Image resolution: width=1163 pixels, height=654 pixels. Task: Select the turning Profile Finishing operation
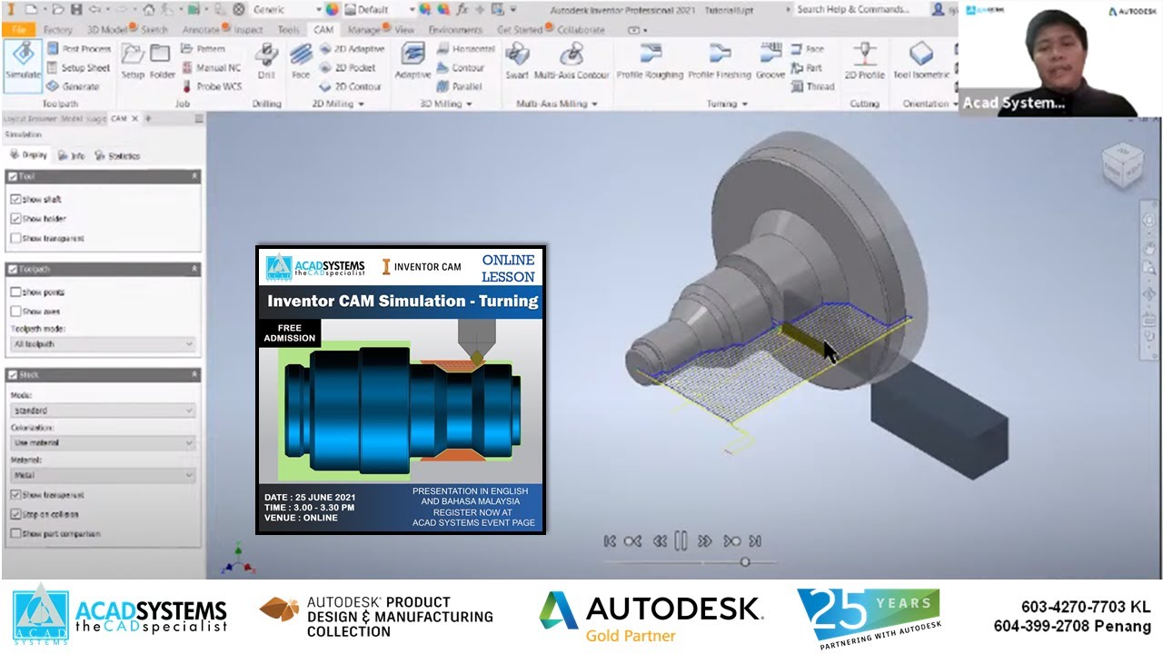720,62
